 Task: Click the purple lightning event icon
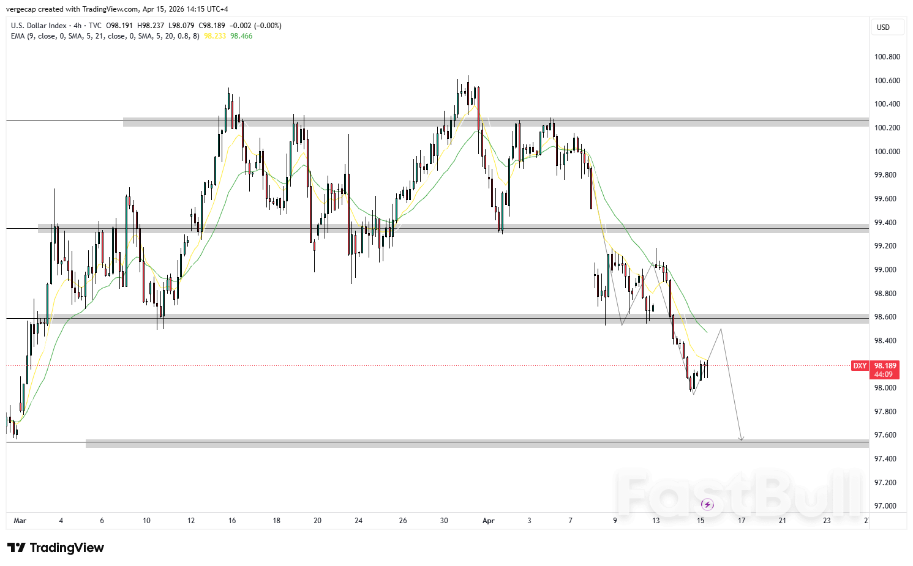(707, 504)
